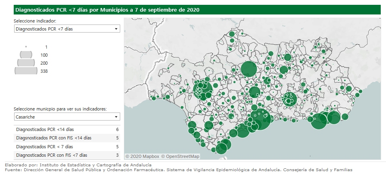Expand the Casariche municipality dropdown arrow
The height and width of the screenshot is (176, 386).
point(116,117)
